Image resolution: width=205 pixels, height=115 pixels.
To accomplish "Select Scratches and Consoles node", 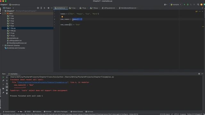I will click(x=16, y=48).
